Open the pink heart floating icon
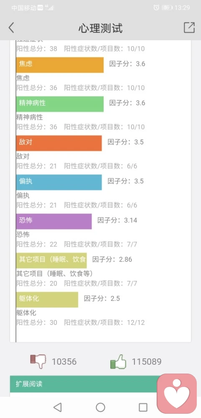201x418 pixels. 177,393
